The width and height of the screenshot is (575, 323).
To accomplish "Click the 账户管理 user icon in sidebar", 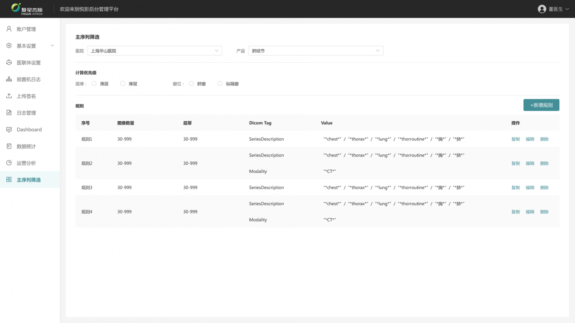I will [9, 29].
